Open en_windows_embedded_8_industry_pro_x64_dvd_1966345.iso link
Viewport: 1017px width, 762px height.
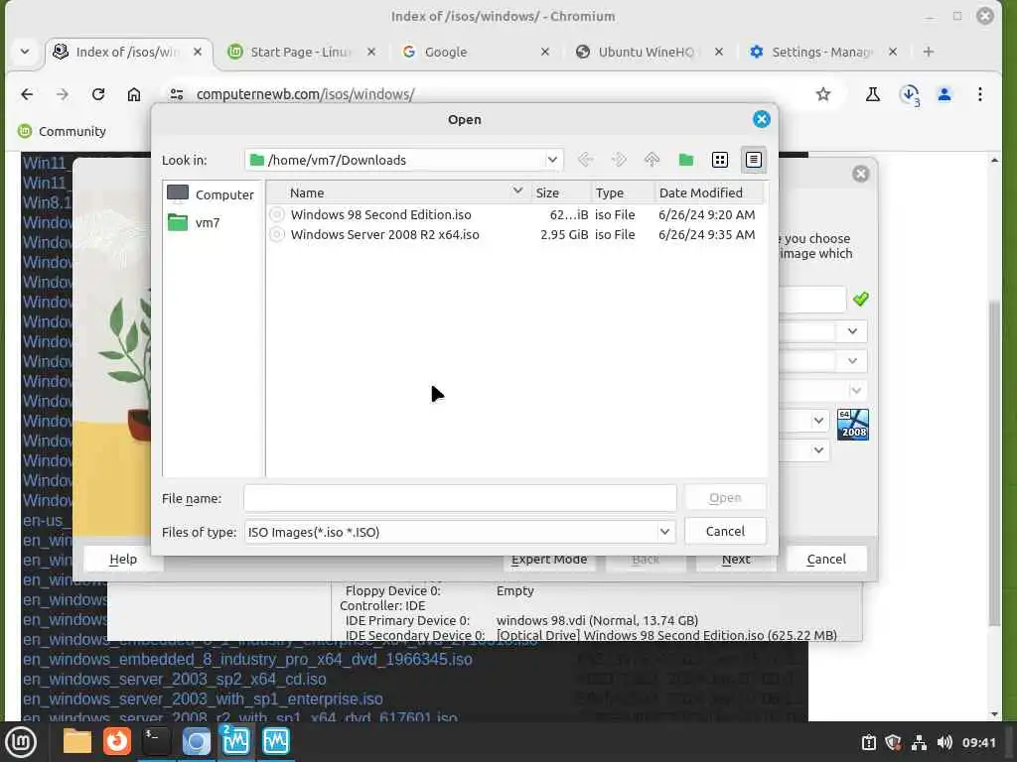(x=247, y=660)
